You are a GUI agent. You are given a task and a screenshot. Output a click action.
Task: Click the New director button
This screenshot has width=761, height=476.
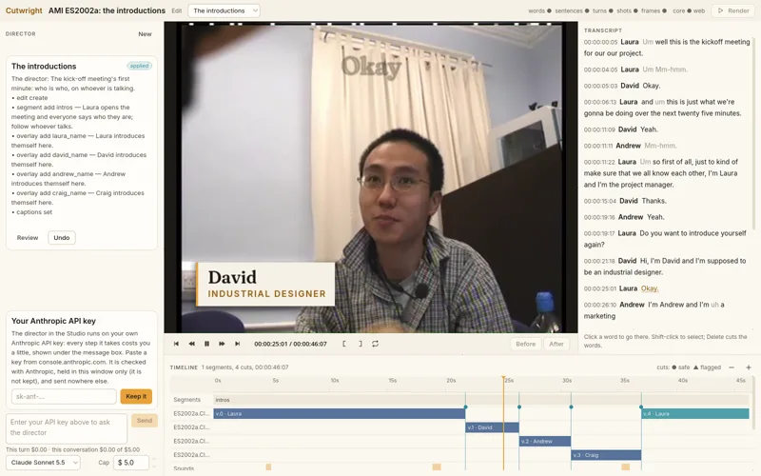click(145, 34)
